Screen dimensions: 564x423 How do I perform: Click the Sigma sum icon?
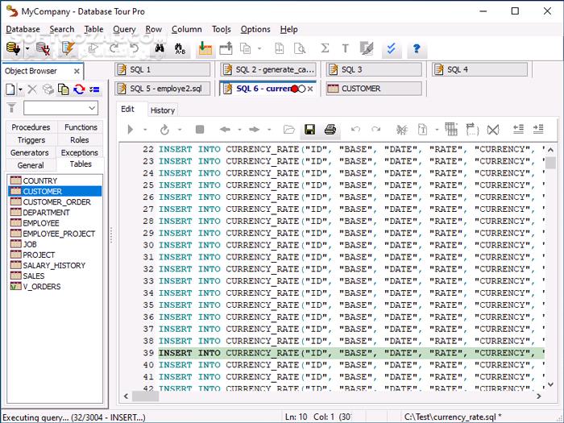325,48
